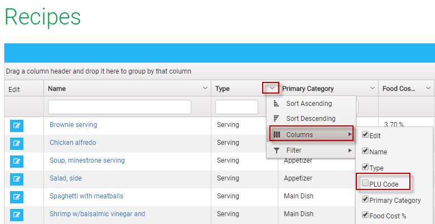Open the Spaghetti with meatballs link

tap(86, 196)
